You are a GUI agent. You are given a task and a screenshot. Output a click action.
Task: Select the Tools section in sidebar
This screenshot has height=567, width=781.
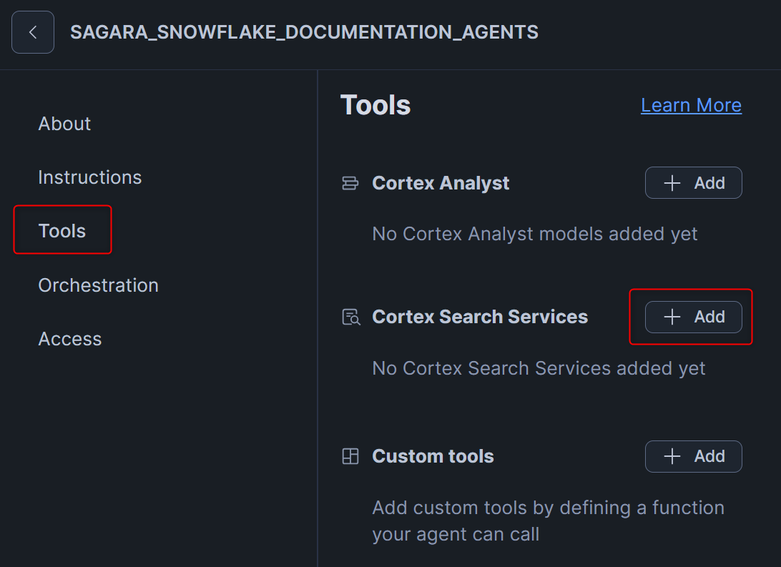[62, 231]
